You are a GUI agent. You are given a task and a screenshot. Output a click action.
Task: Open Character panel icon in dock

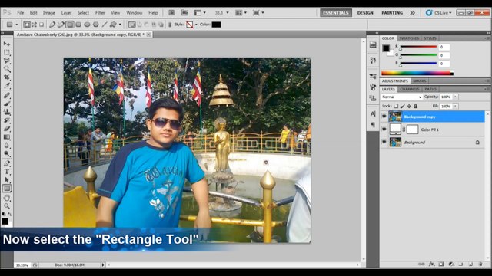pyautogui.click(x=373, y=113)
